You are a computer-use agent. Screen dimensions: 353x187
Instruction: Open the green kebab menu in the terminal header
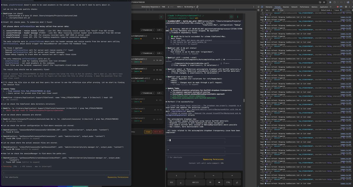pyautogui.click(x=237, y=16)
